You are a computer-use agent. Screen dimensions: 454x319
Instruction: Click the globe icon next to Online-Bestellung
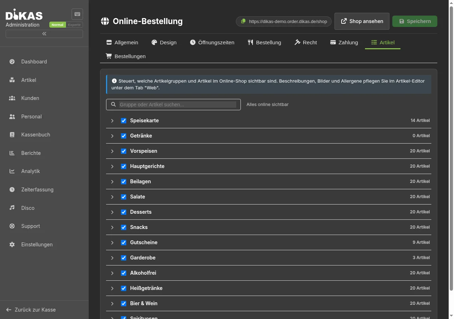pyautogui.click(x=105, y=21)
